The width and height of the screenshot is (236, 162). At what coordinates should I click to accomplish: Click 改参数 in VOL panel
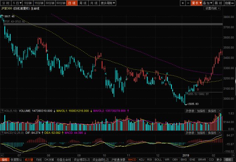point(190,111)
